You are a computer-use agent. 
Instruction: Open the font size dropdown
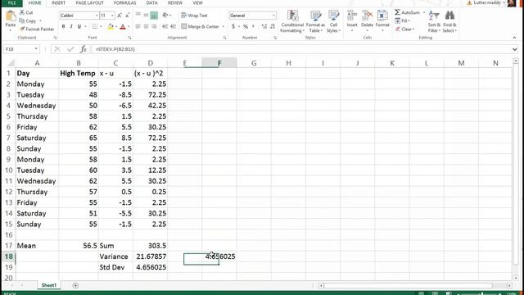[112, 16]
